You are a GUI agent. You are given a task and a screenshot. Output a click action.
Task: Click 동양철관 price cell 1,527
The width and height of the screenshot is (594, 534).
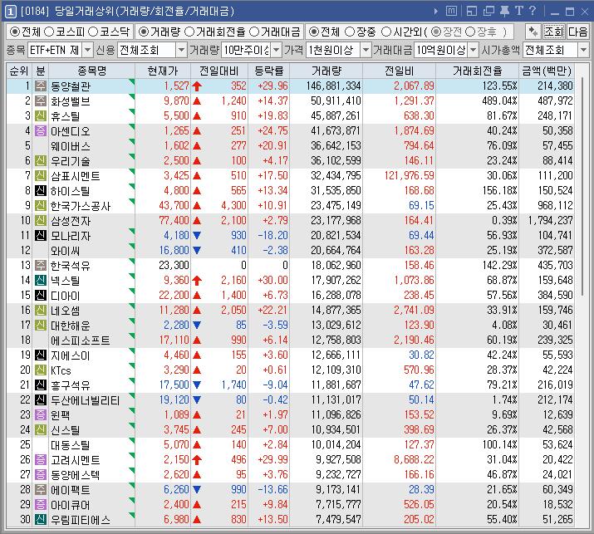pyautogui.click(x=176, y=86)
